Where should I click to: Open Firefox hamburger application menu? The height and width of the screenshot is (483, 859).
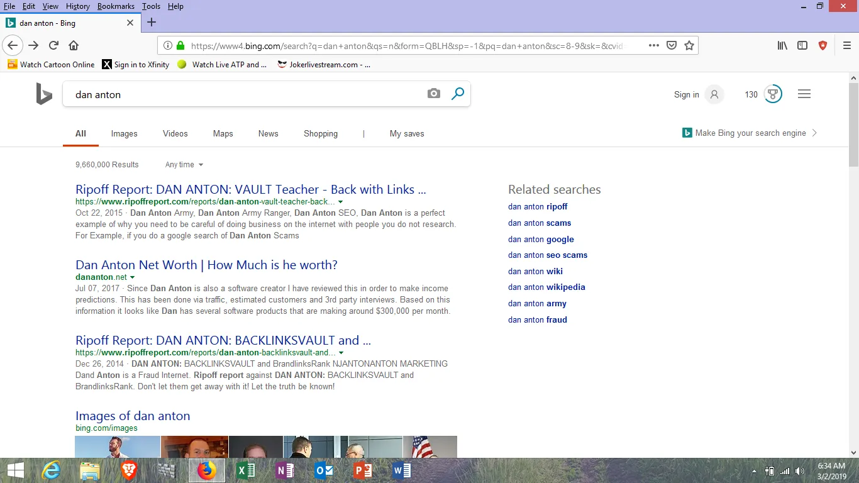point(847,45)
